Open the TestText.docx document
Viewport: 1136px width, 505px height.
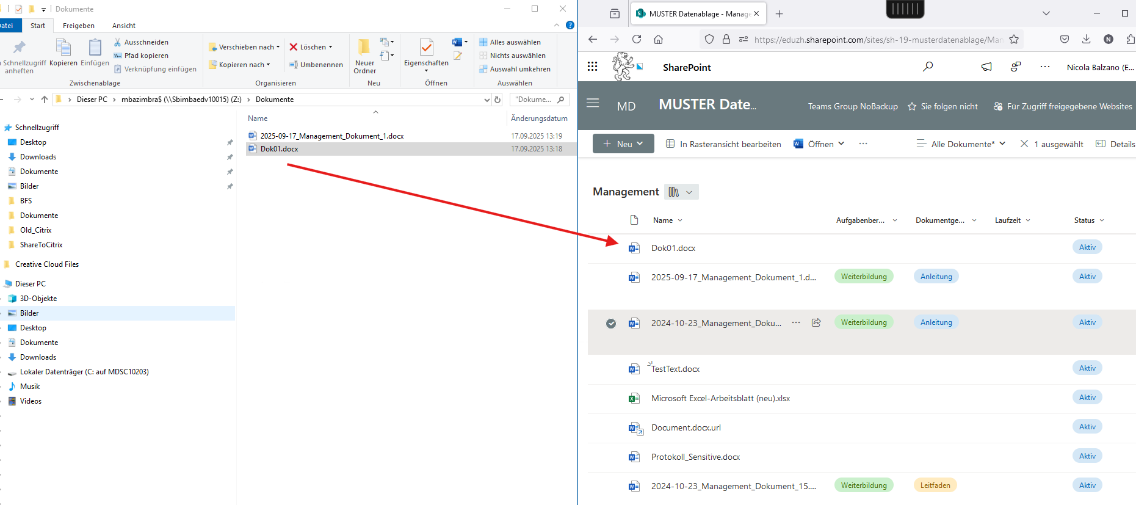pos(675,369)
